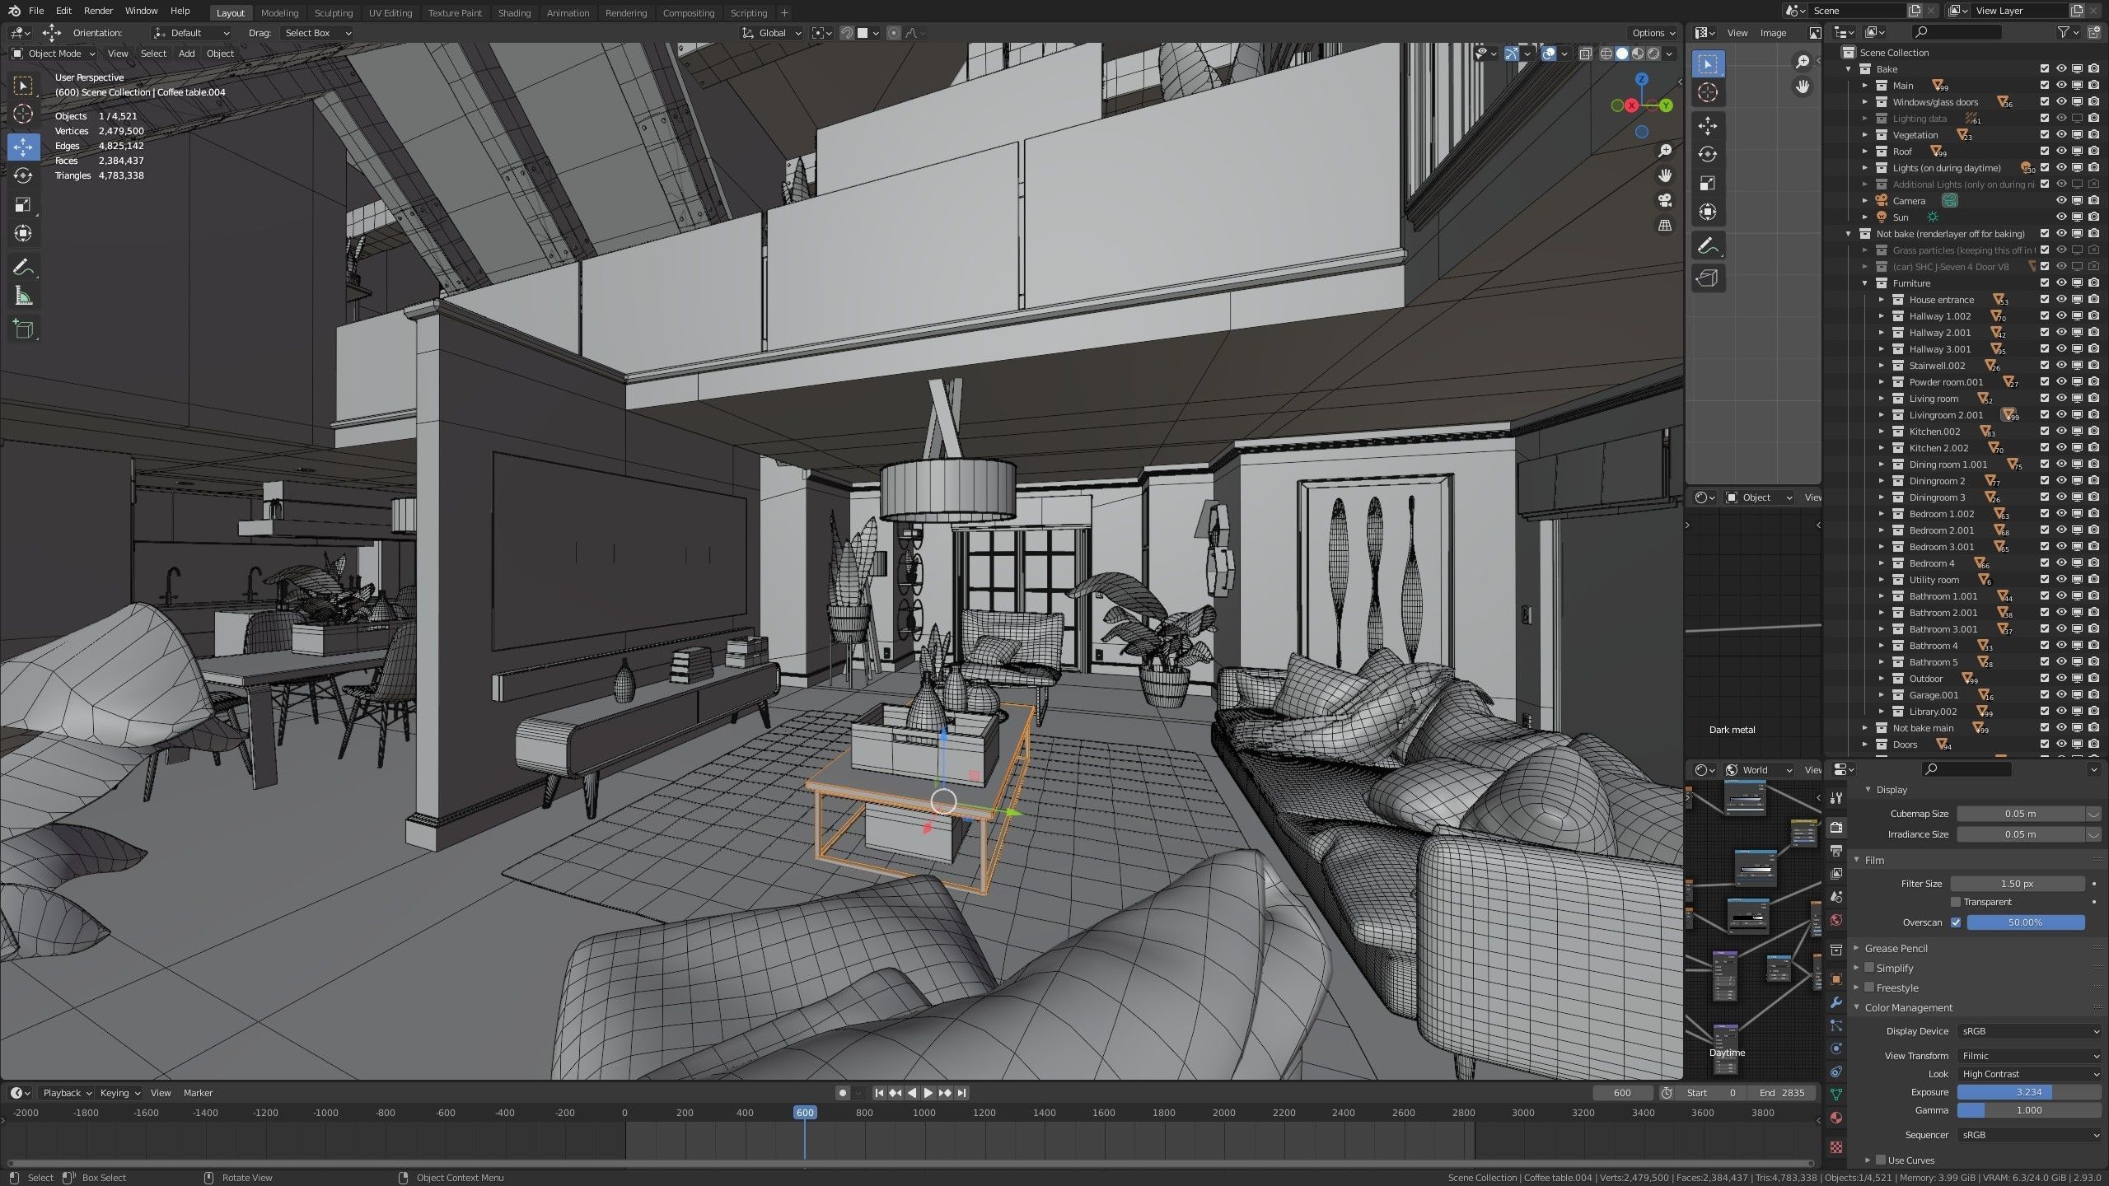This screenshot has height=1186, width=2109.
Task: Switch to the Shading workspace tab
Action: 514,13
